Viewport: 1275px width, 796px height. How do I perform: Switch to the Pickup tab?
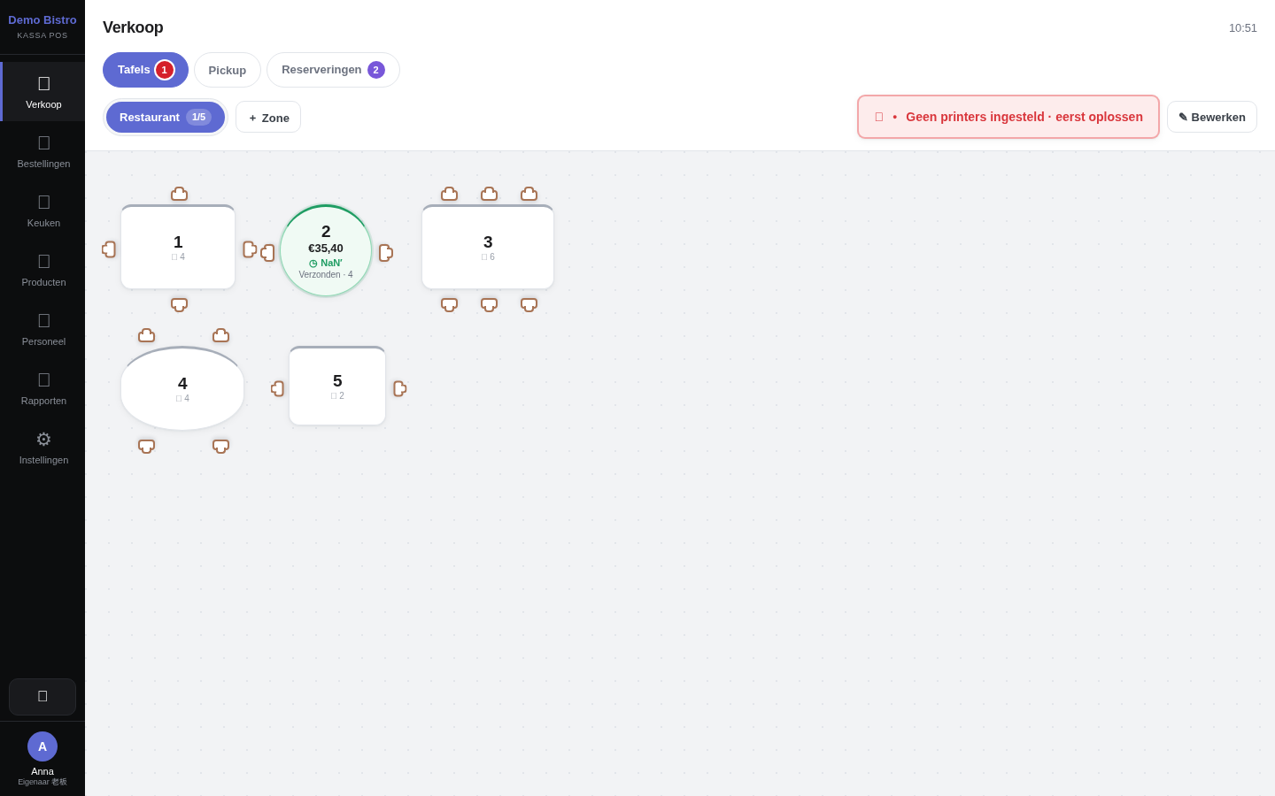click(x=228, y=70)
